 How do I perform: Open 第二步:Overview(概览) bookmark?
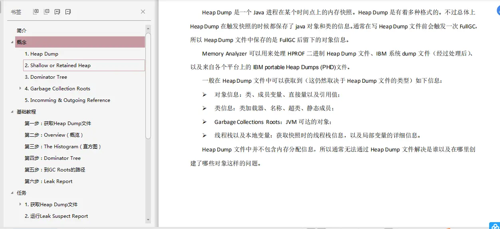tap(54, 135)
